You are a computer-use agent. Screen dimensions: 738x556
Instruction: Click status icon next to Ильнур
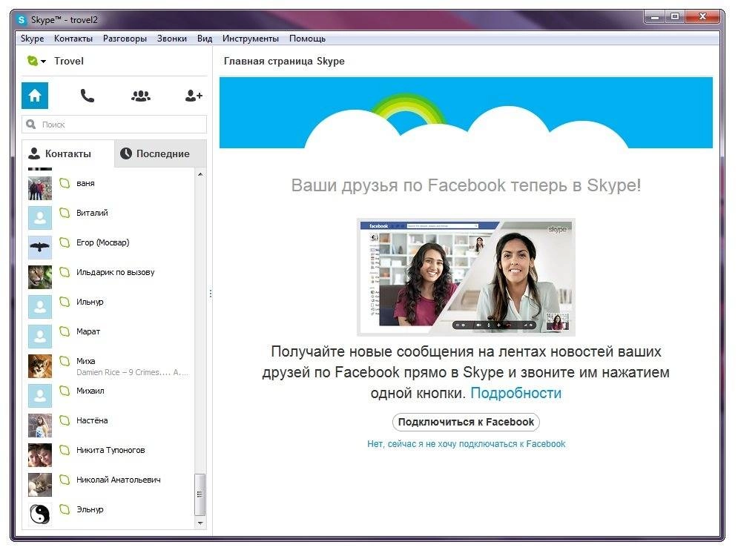pyautogui.click(x=65, y=302)
